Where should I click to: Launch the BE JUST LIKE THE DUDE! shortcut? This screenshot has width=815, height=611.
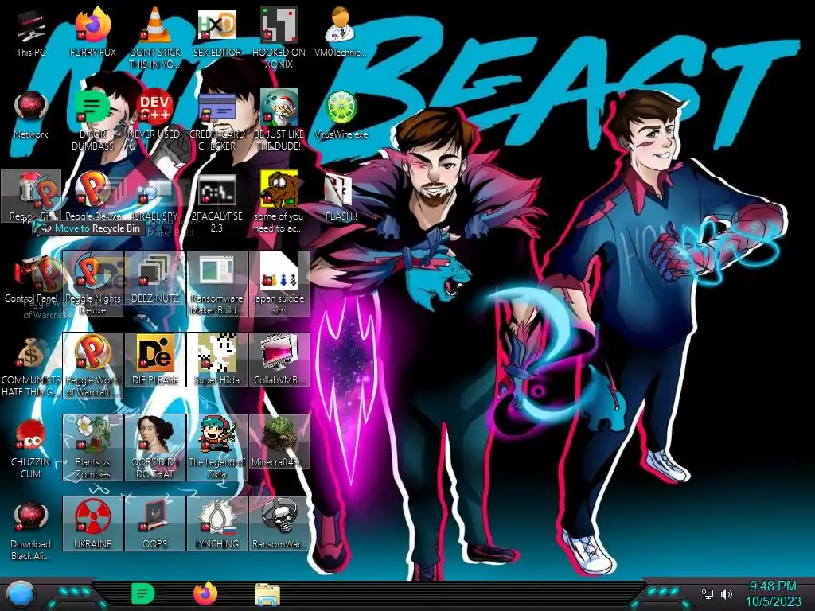coord(279,121)
